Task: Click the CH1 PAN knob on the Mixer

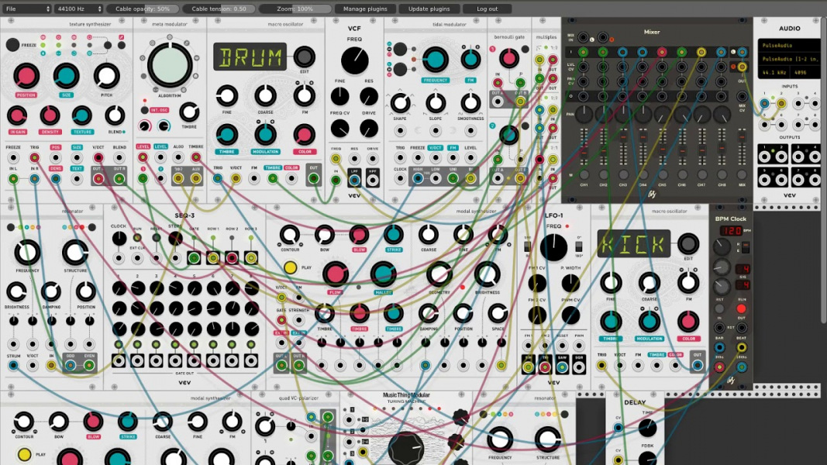Action: (x=584, y=114)
